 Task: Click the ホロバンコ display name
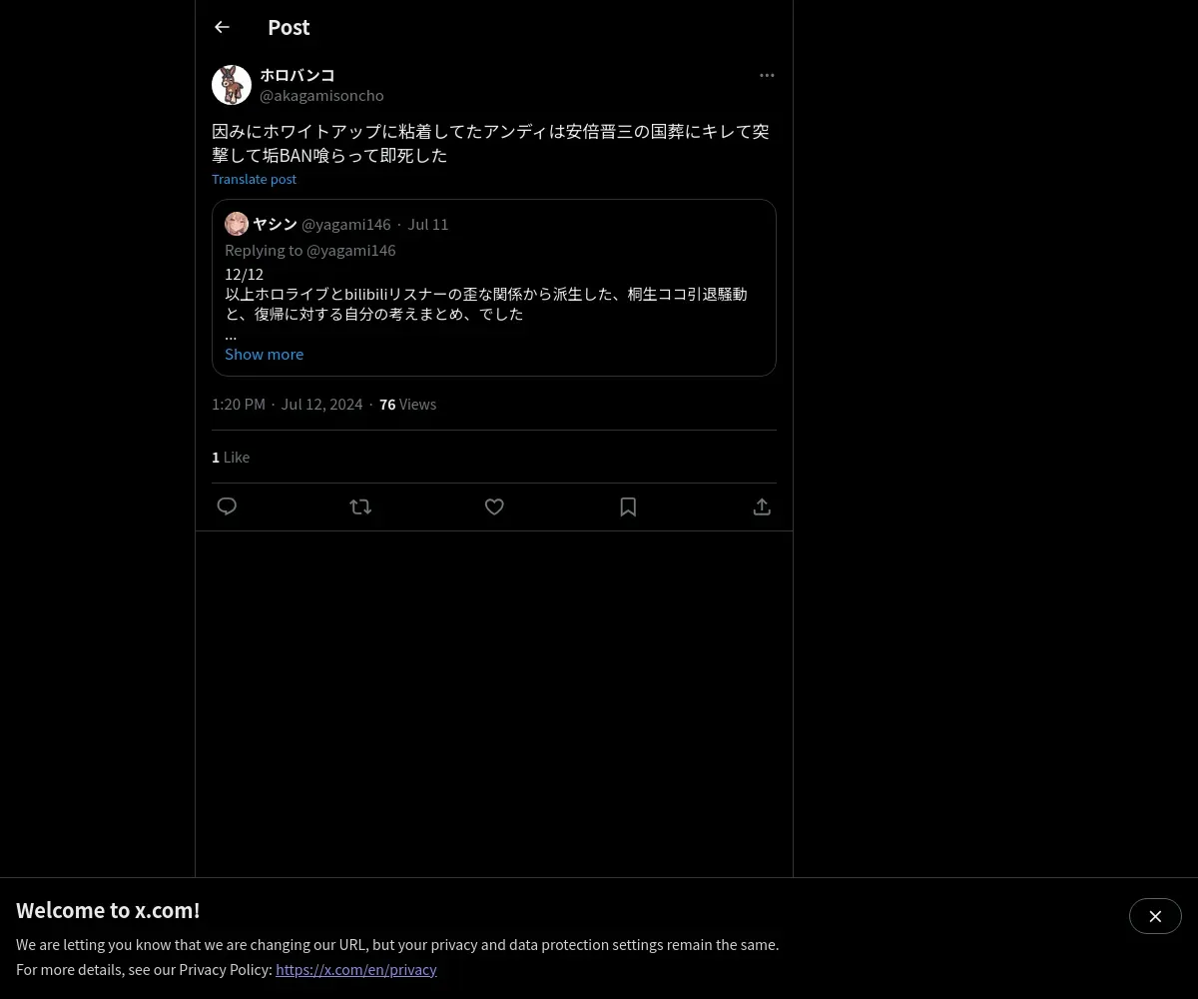298,75
